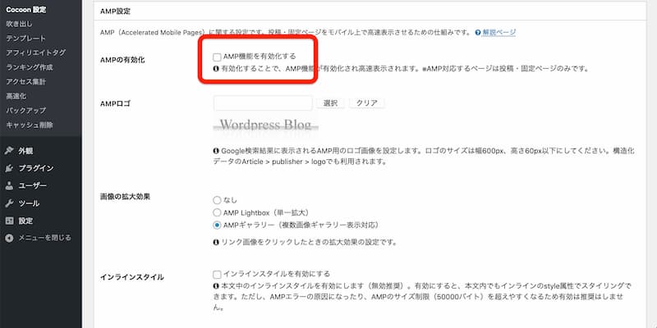657x328 pixels.
Task: Go to 高速化 settings
Action: (16, 96)
